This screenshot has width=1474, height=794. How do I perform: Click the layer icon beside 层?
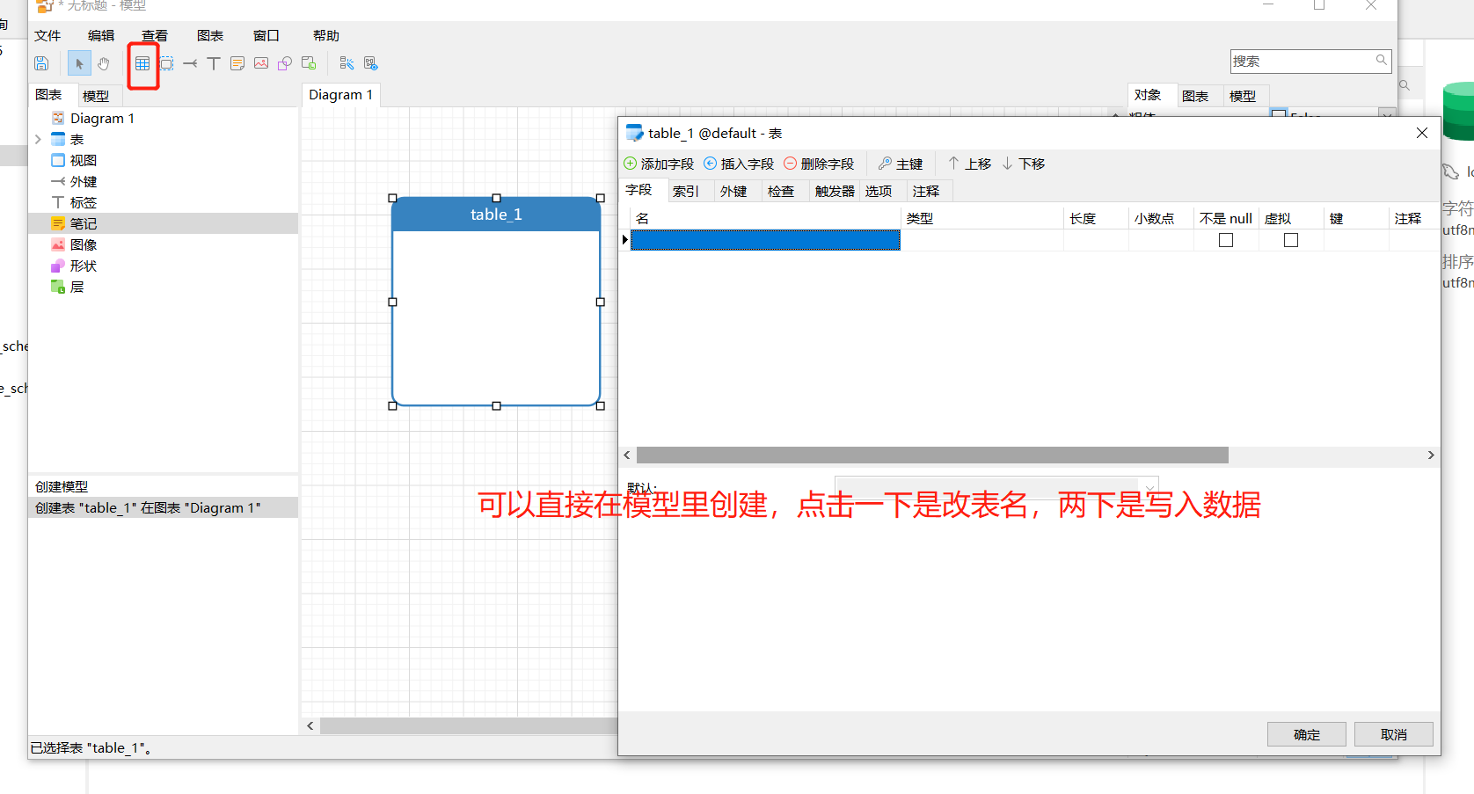point(58,288)
